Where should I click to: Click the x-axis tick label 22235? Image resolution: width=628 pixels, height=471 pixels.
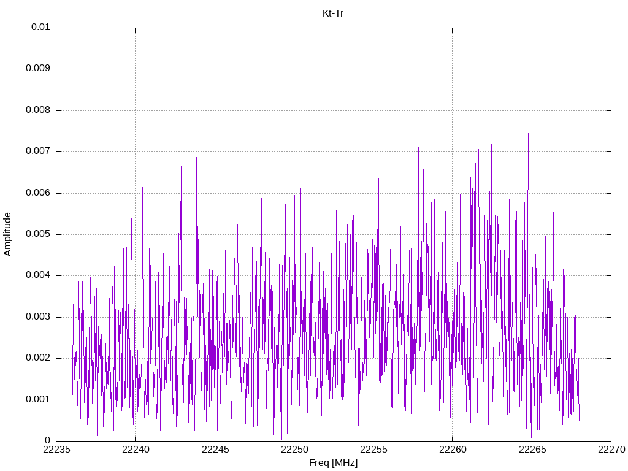coord(56,450)
